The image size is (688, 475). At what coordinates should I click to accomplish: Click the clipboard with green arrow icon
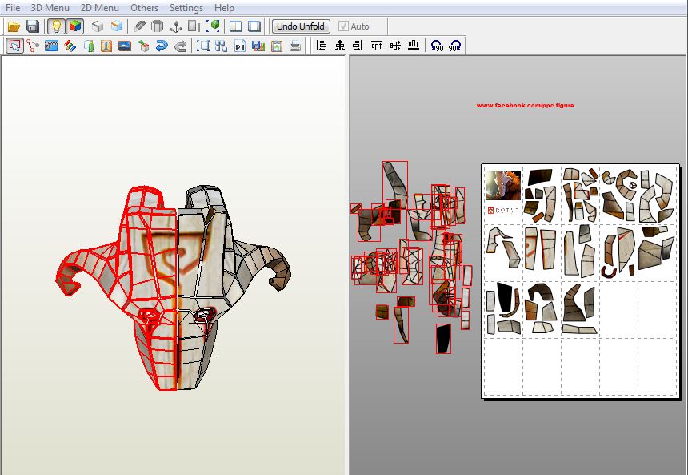point(277,46)
